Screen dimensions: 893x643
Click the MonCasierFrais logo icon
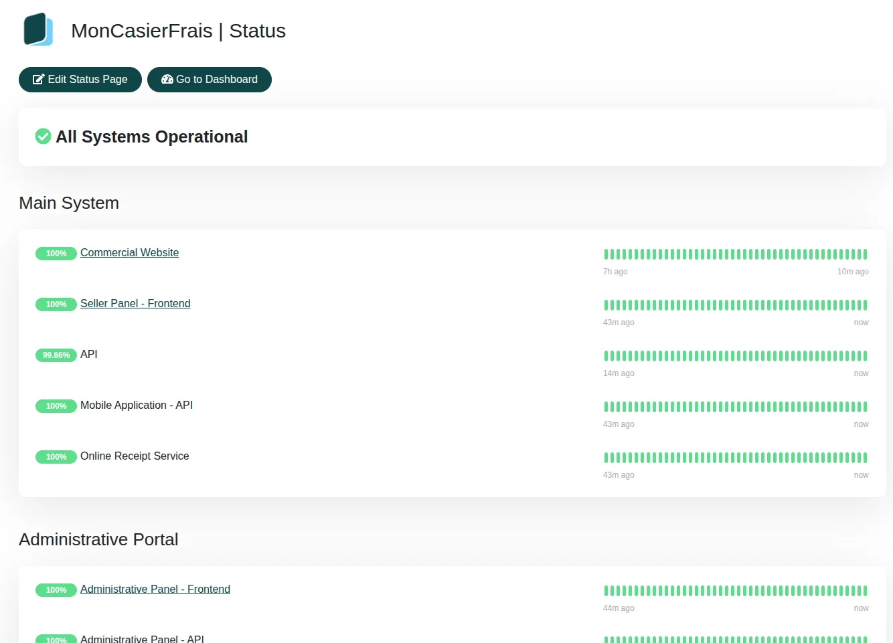(x=38, y=29)
